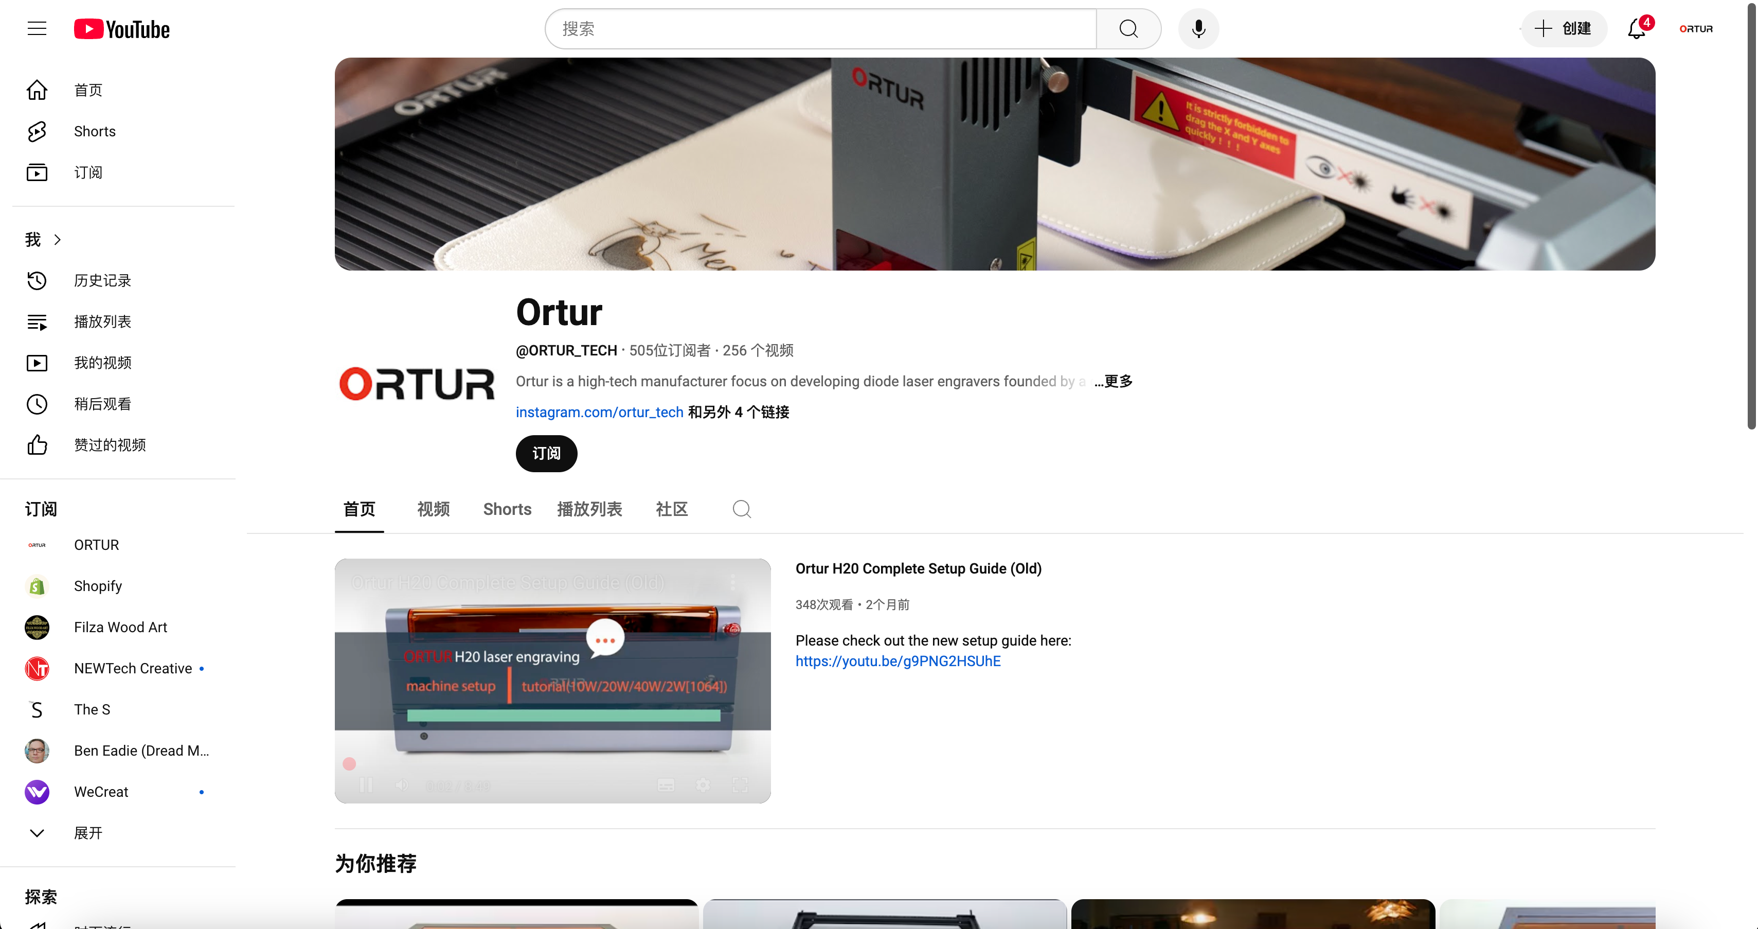Screen dimensions: 1758x929
Task: Show 和另外 4 个链接 links
Action: (x=739, y=412)
